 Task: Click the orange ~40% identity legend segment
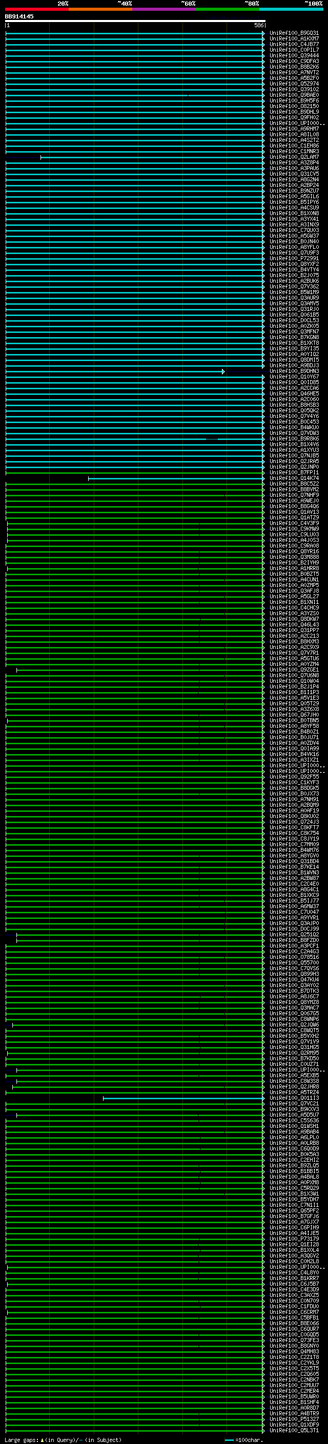pyautogui.click(x=100, y=9)
